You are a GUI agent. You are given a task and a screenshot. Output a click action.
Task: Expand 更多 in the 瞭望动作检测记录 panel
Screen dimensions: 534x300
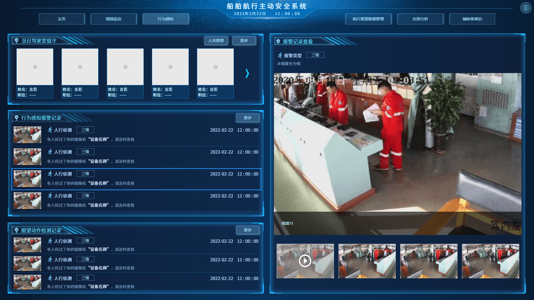click(x=248, y=230)
